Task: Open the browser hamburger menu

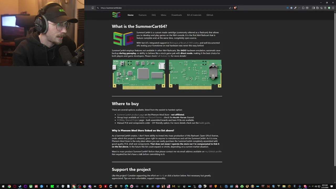Action: click(x=333, y=8)
